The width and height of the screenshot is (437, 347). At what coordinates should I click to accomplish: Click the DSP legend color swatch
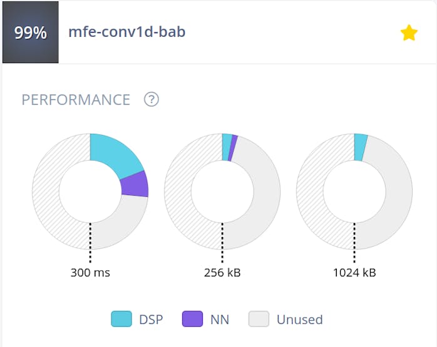click(x=121, y=319)
